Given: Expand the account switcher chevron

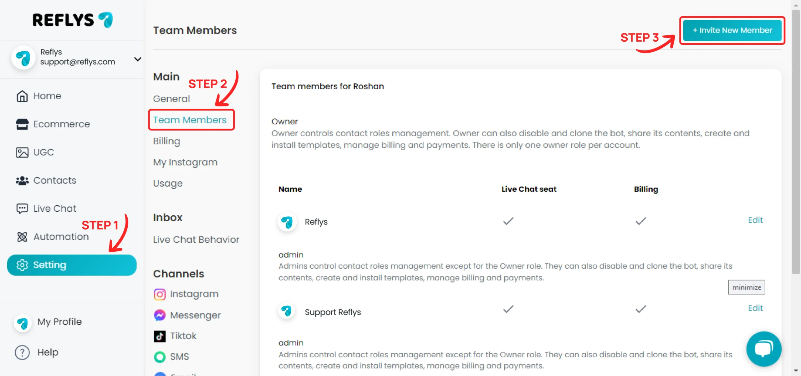Looking at the screenshot, I should (138, 59).
